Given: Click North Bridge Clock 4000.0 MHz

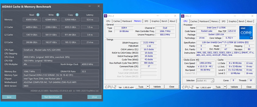Looking at the screenshot, I should (x=90, y=64).
